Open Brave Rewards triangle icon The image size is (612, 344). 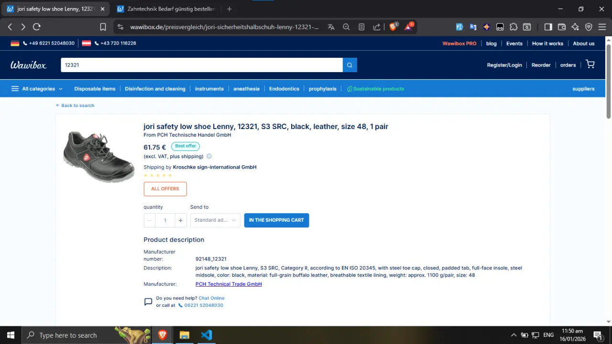(x=409, y=27)
